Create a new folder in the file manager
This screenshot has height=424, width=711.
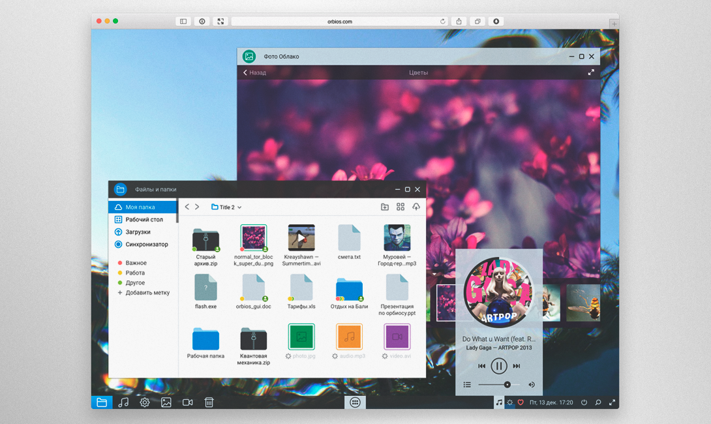point(384,207)
